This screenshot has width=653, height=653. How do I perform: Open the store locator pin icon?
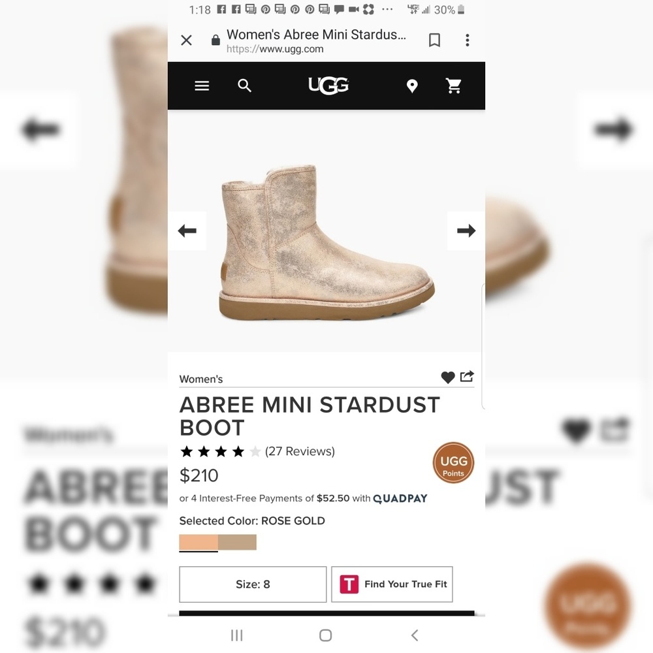[412, 86]
